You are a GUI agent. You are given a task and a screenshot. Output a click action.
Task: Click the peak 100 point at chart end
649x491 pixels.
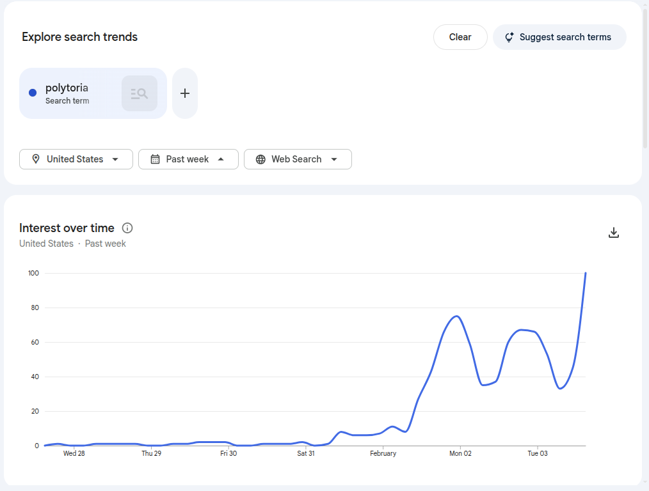click(x=585, y=274)
